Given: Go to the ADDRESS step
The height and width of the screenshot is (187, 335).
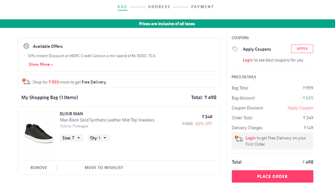Looking at the screenshot, I should 159,7.
